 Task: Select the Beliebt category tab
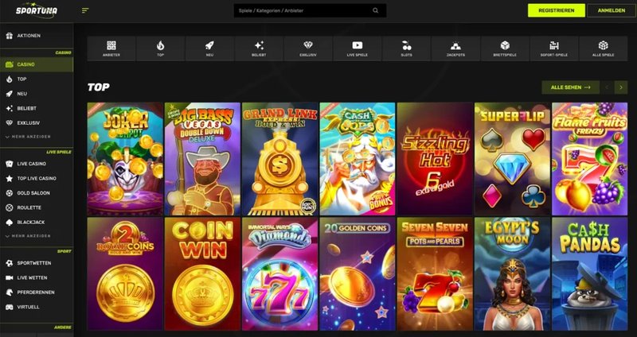[259, 48]
